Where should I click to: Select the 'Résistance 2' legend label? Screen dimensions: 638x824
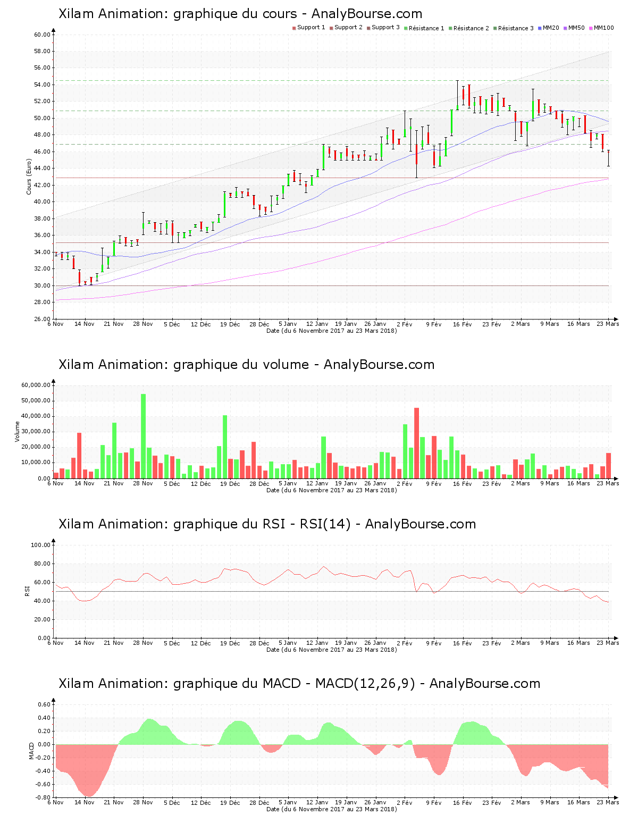pos(471,28)
